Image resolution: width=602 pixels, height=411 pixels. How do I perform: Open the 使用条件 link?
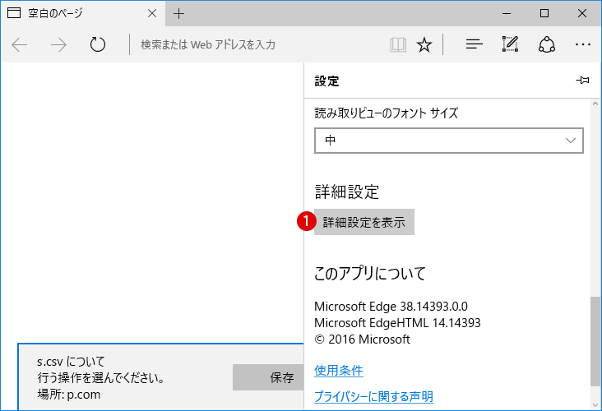[339, 371]
